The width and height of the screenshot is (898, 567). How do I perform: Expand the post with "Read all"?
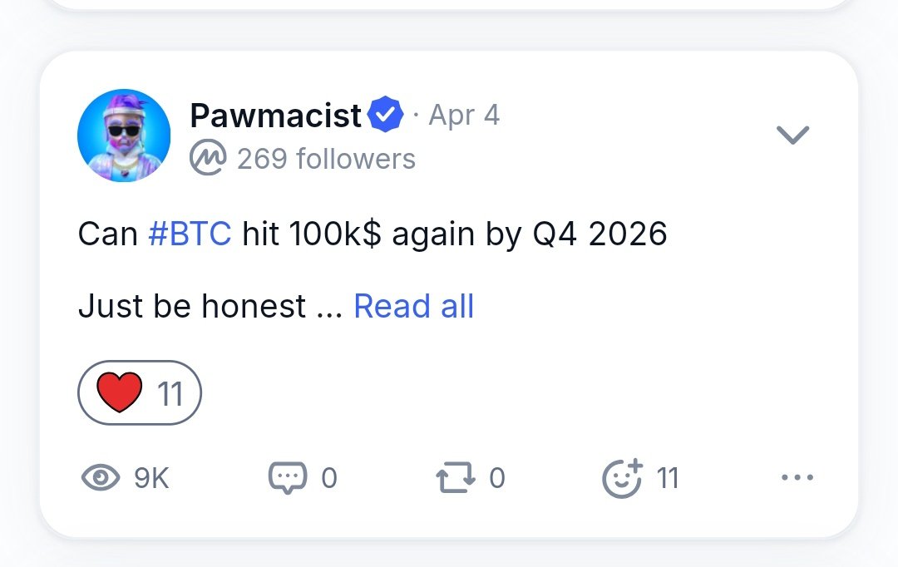[413, 307]
